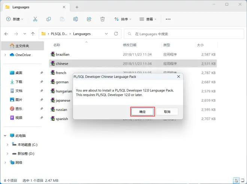Click the Share icon in toolbar
The width and height of the screenshot is (247, 184).
pyautogui.click(x=89, y=19)
